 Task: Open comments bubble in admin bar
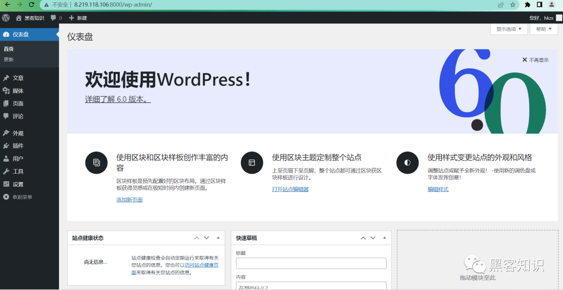tap(54, 18)
